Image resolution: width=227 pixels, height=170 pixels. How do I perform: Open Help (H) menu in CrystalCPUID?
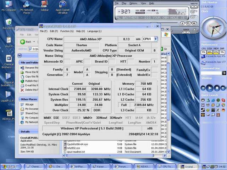(x=81, y=31)
